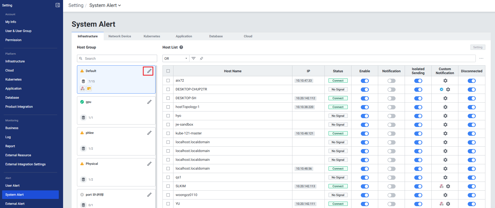Open the three-dot more options menu
Image resolution: width=495 pixels, height=208 pixels.
point(481,58)
